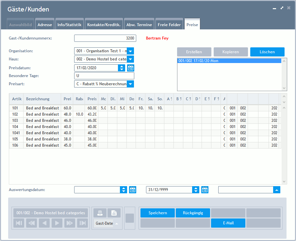Image resolution: width=296 pixels, height=241 pixels.
Task: Expand the Organisation dropdown
Action: click(130, 51)
